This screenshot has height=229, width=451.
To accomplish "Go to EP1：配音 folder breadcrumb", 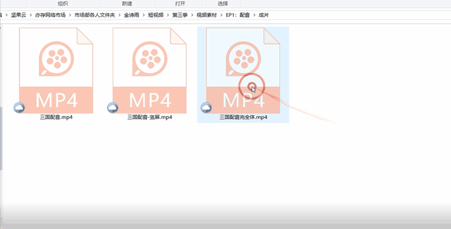I will [x=237, y=15].
